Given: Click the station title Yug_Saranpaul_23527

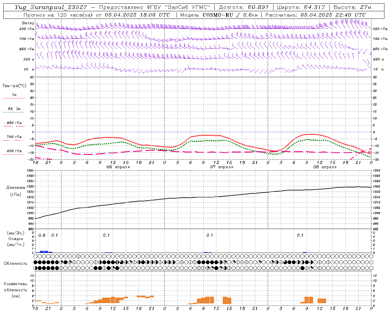Looking at the screenshot, I should point(51,7).
